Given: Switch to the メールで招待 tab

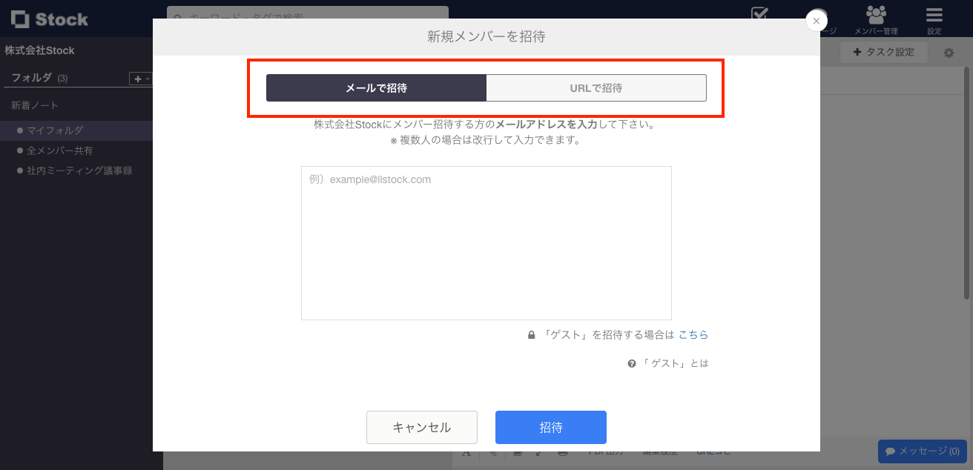Looking at the screenshot, I should tap(375, 87).
